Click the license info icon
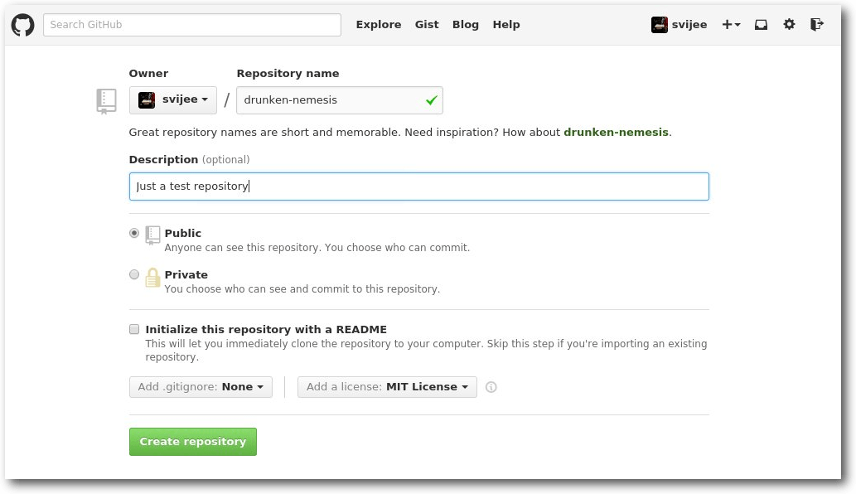The height and width of the screenshot is (494, 856). 491,387
